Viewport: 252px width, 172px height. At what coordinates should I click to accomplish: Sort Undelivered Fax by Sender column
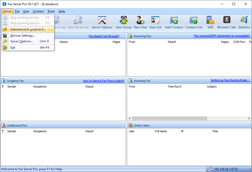(x=19, y=131)
